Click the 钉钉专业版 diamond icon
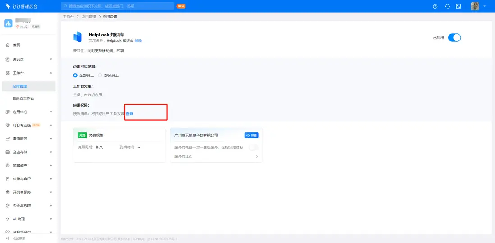Viewport: 495px width, 243px height. (8, 125)
